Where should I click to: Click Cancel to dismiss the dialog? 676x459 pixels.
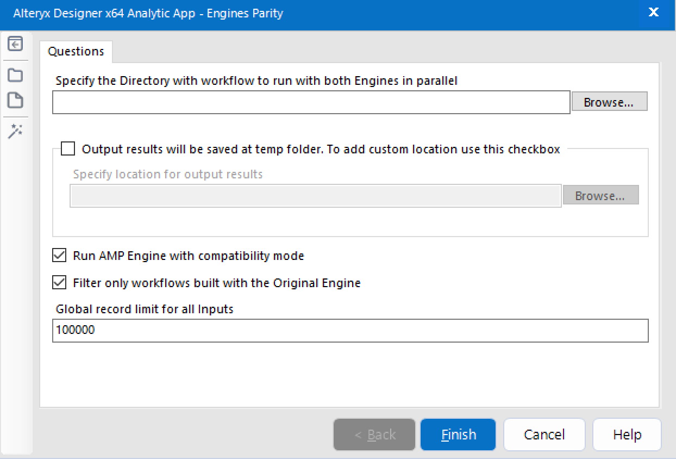[x=544, y=435]
